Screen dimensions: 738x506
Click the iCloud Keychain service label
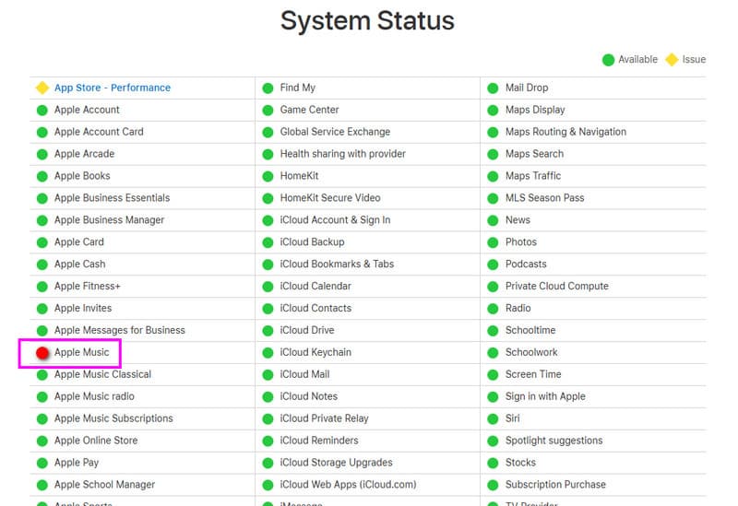pyautogui.click(x=315, y=352)
